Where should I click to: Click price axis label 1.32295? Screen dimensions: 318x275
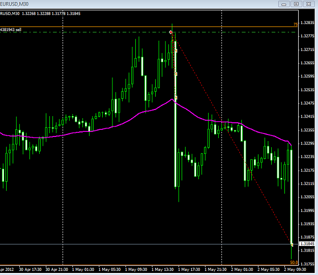pos(307,143)
